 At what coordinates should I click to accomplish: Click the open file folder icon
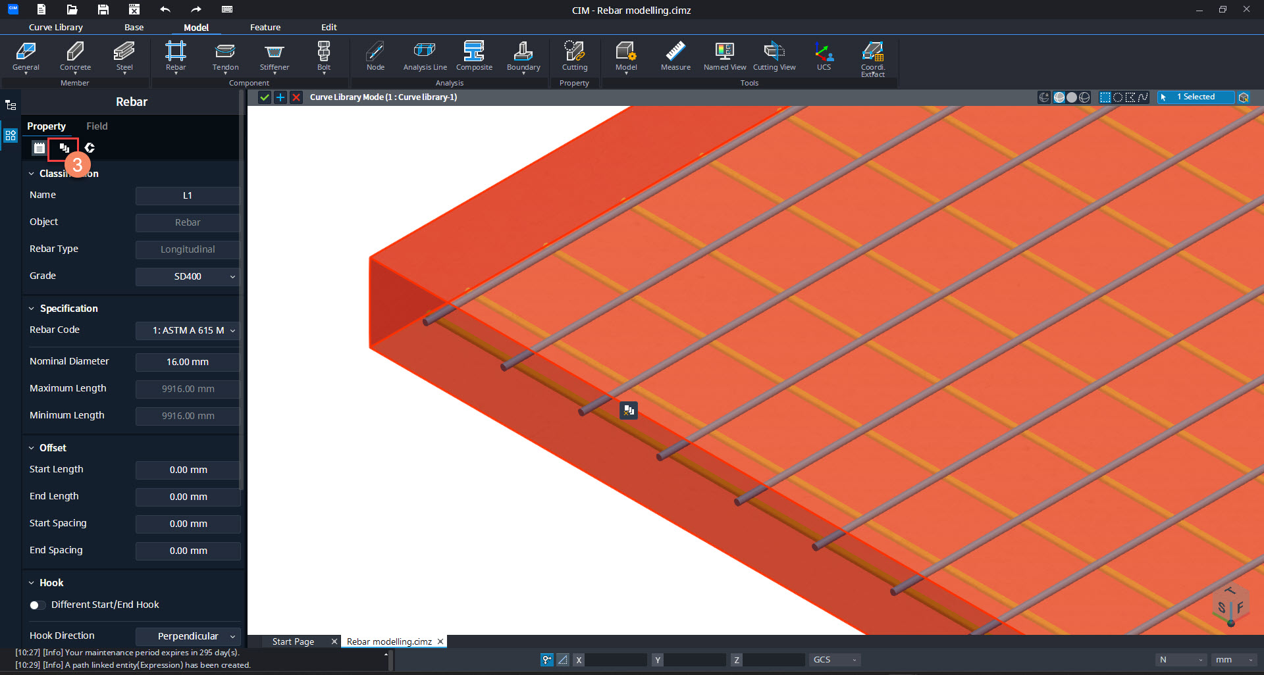(72, 9)
